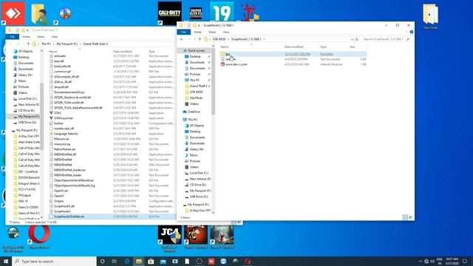Select Local Disk (C:) in ScriptHookV navigation pane
The image size is (473, 266).
click(x=199, y=173)
